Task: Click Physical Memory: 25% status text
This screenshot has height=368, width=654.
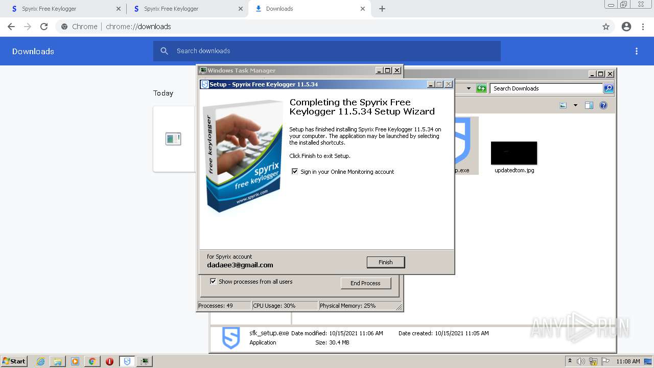Action: tap(348, 306)
